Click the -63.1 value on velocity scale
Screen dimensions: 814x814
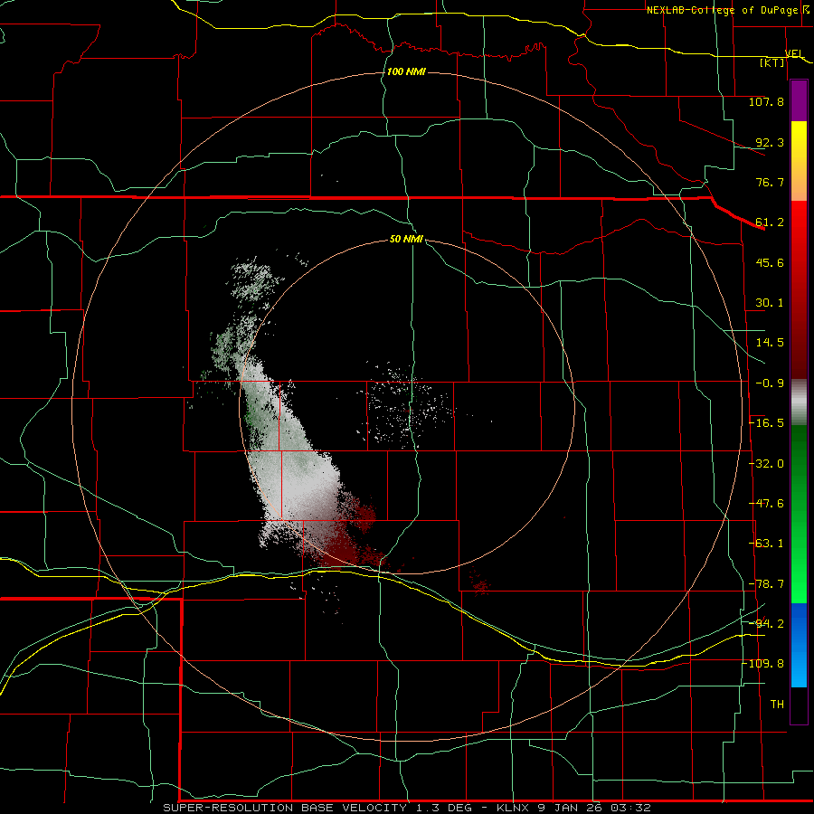(766, 544)
